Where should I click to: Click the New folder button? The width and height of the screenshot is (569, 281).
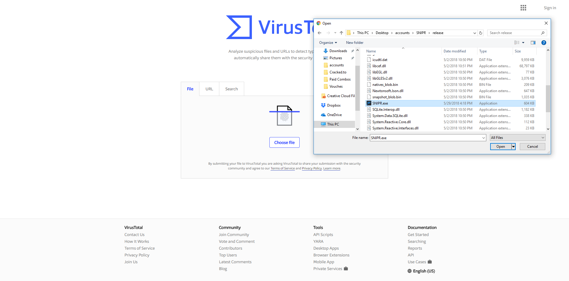355,43
